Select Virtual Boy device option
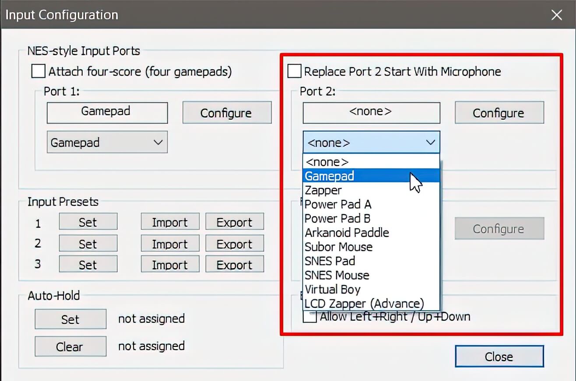576x381 pixels. pos(332,289)
